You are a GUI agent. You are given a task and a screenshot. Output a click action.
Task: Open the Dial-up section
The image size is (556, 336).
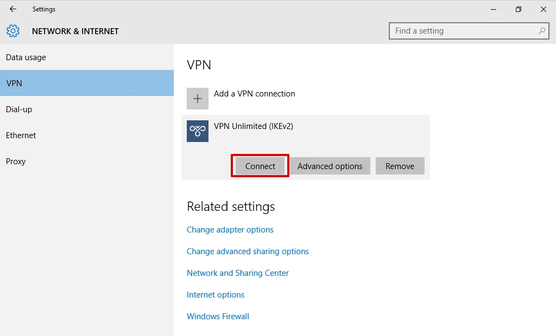pyautogui.click(x=19, y=109)
